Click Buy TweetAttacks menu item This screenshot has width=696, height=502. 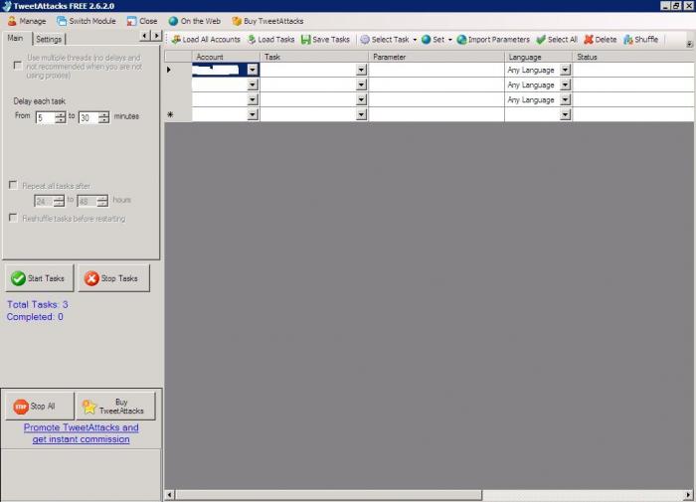(267, 21)
